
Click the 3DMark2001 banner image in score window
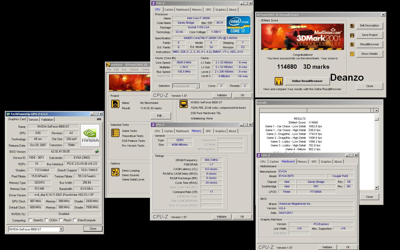tap(302, 37)
